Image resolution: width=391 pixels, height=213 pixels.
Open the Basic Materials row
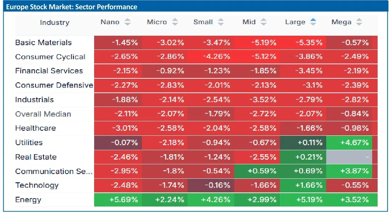coord(43,43)
